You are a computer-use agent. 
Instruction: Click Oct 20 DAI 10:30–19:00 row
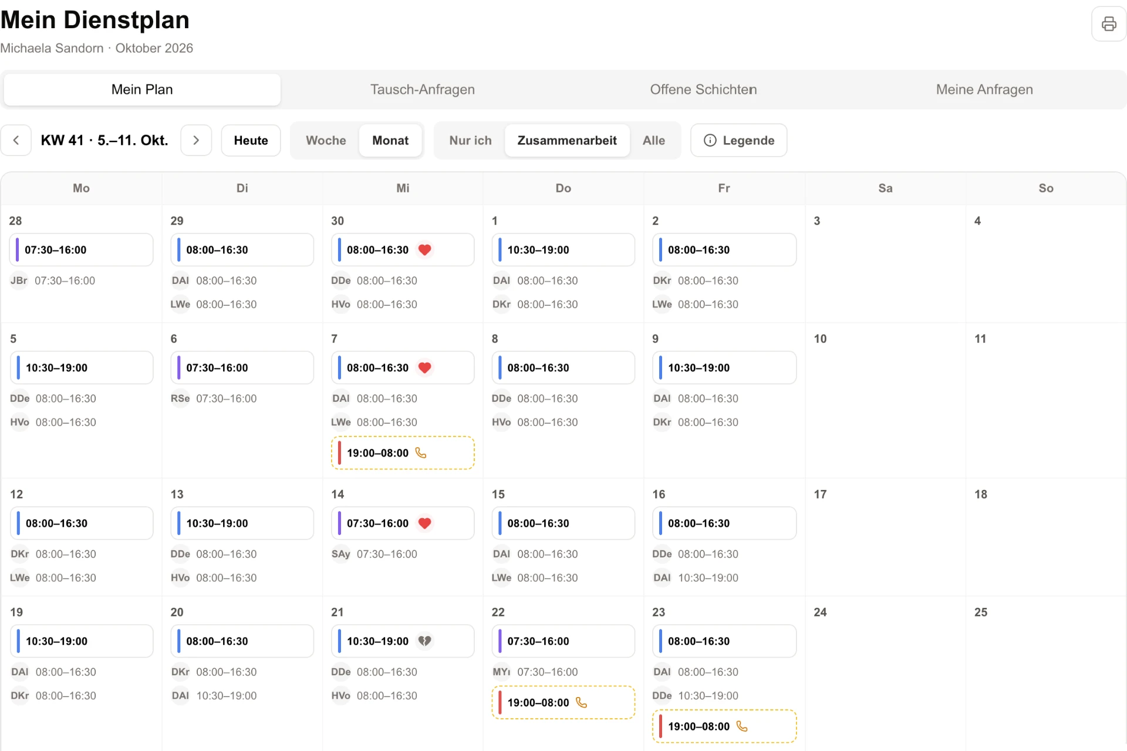pyautogui.click(x=242, y=696)
